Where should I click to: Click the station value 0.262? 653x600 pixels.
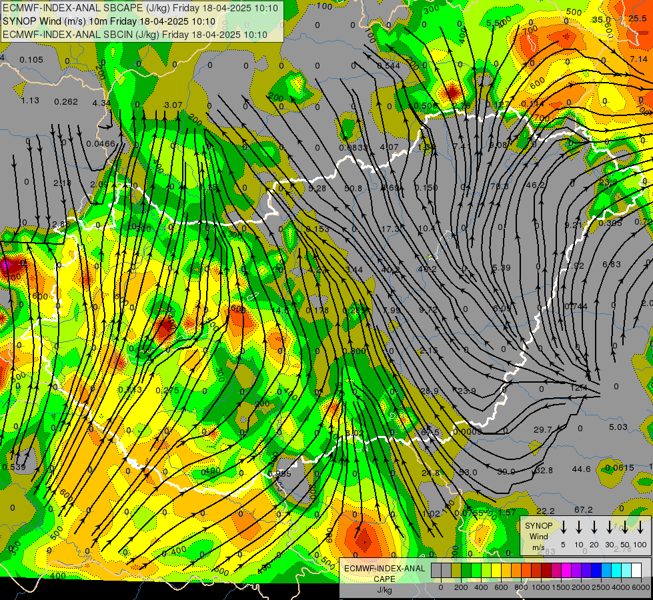(66, 101)
